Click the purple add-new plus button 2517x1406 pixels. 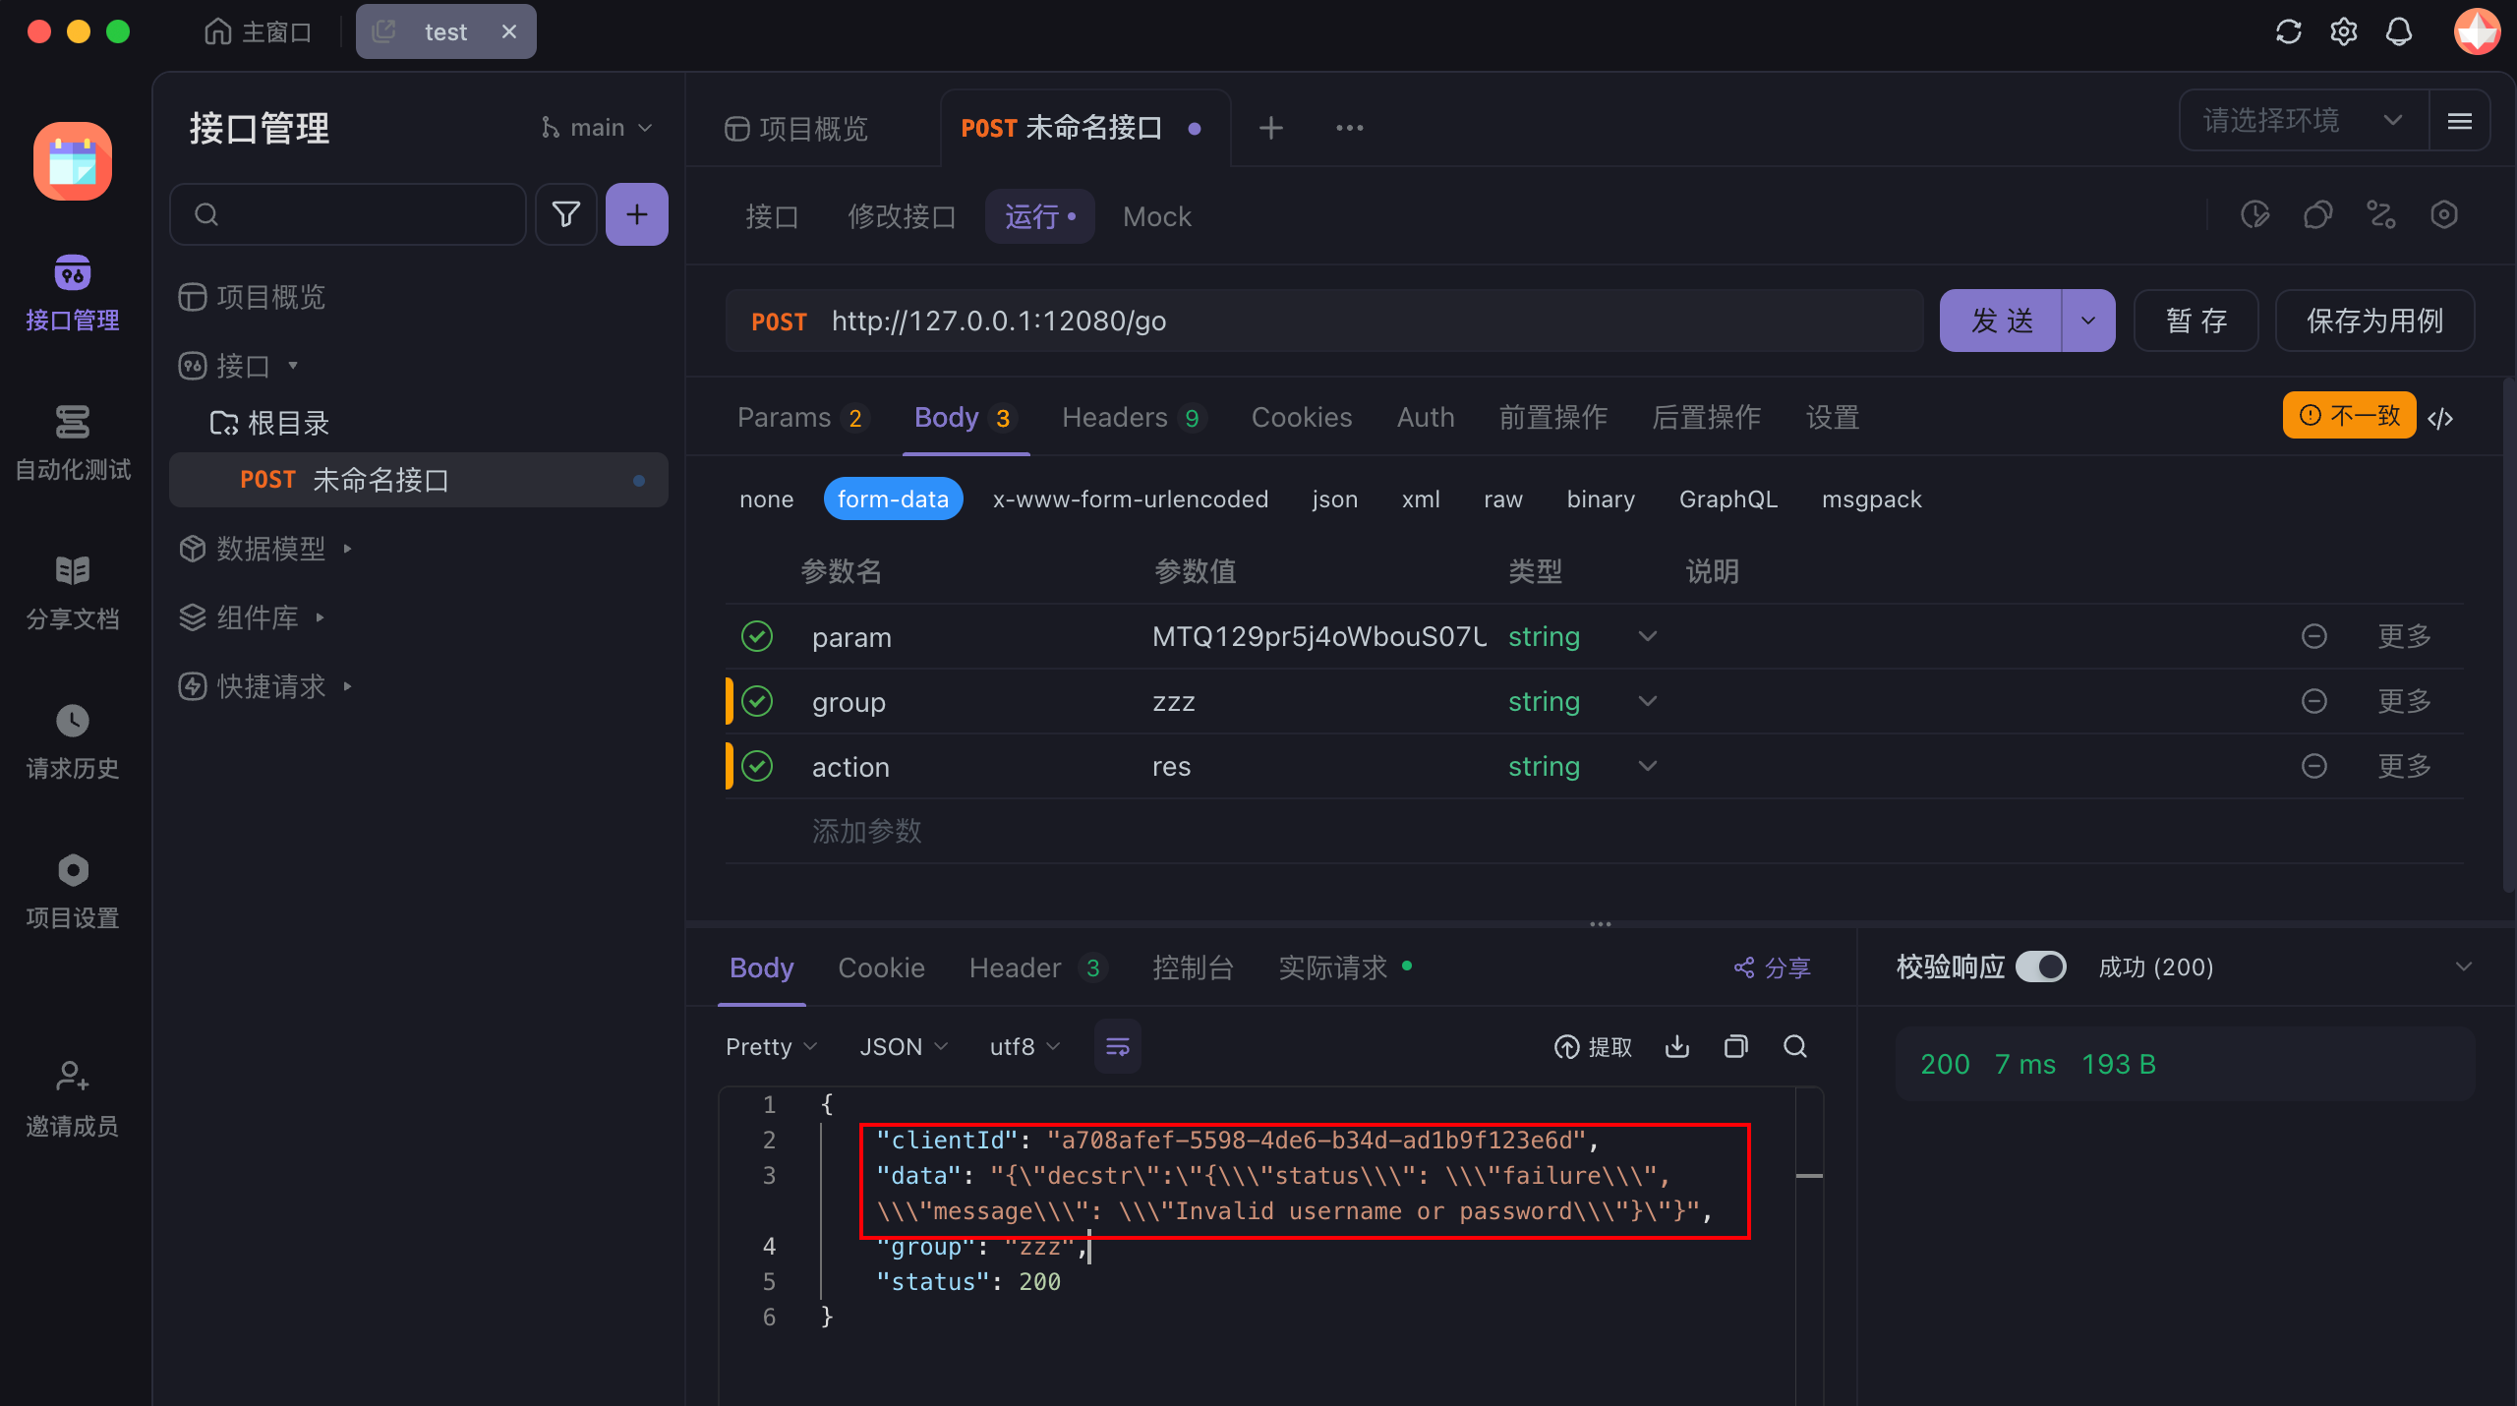[x=637, y=214]
